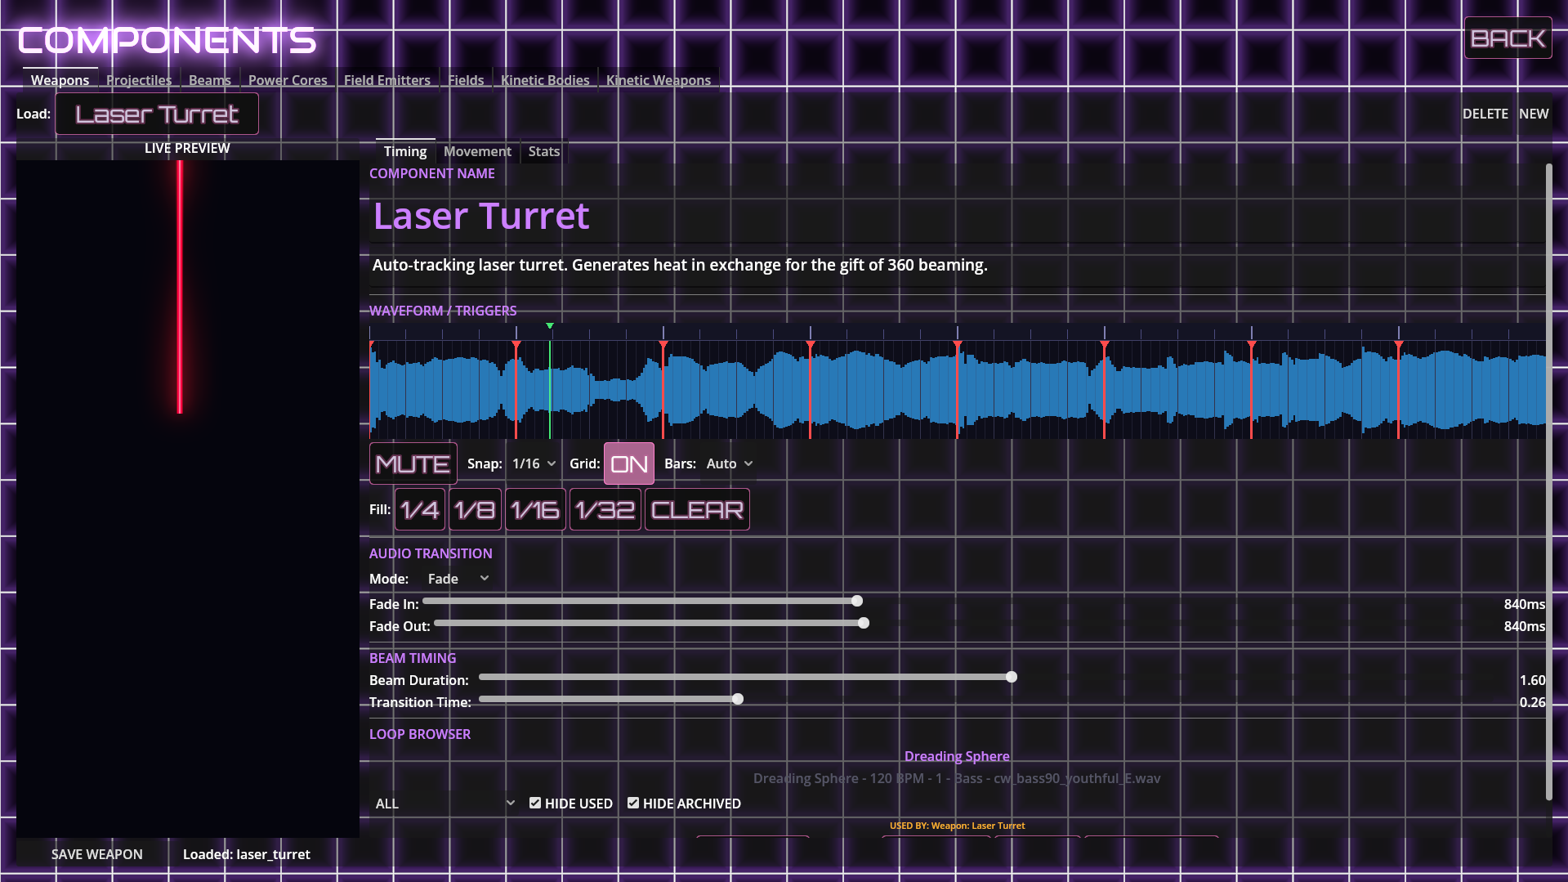1568x882 pixels.
Task: Open the Mode Fade dropdown
Action: (458, 579)
